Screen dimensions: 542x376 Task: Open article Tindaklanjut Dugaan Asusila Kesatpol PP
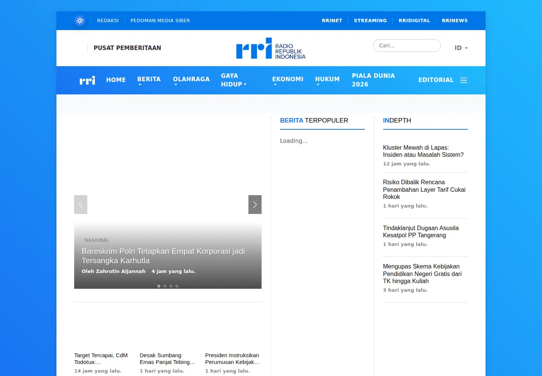[421, 232]
